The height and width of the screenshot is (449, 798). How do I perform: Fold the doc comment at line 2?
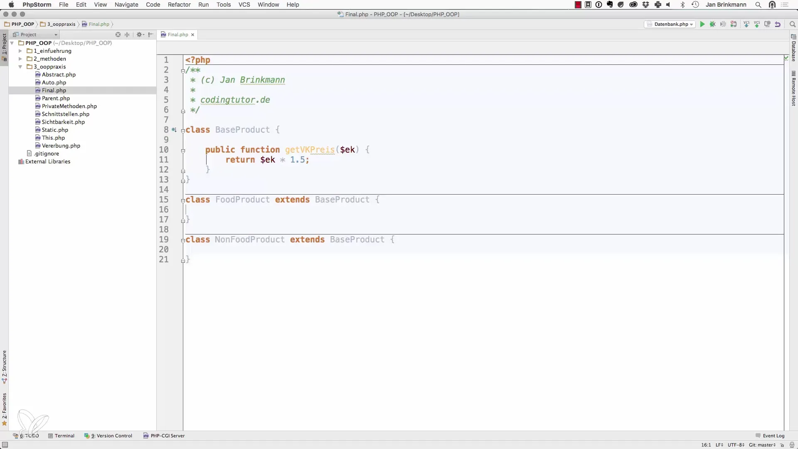[x=183, y=71]
